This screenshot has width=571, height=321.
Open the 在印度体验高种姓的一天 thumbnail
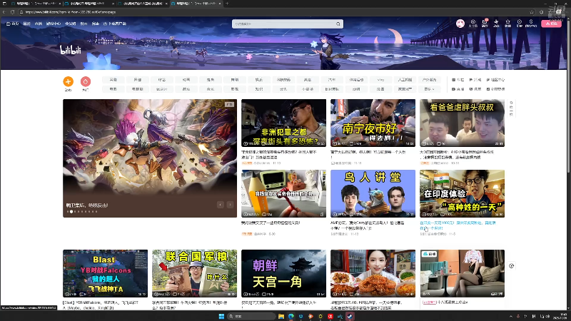(x=462, y=193)
